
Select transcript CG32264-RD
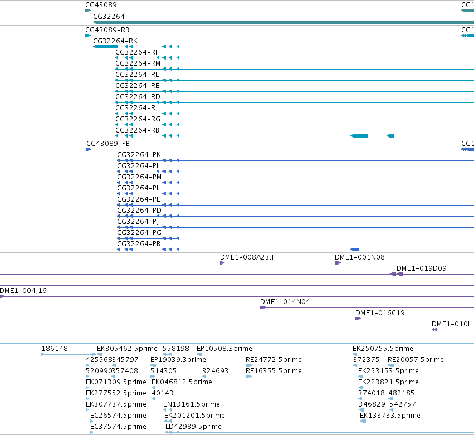(x=138, y=97)
